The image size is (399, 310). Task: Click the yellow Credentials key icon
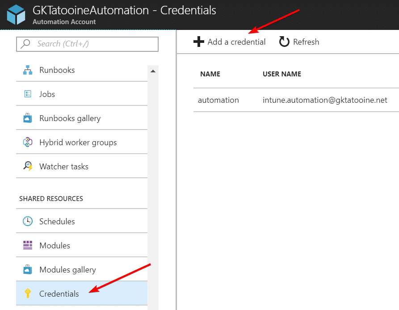click(x=28, y=293)
